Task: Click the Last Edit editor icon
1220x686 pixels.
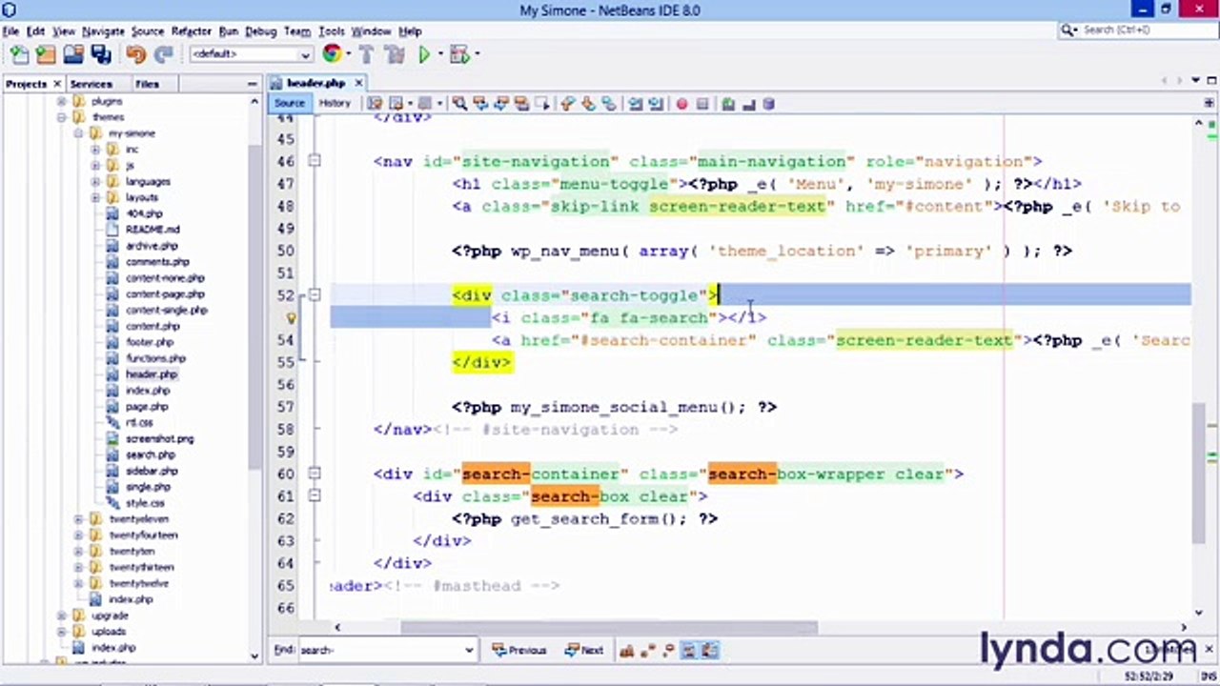Action: [x=374, y=103]
